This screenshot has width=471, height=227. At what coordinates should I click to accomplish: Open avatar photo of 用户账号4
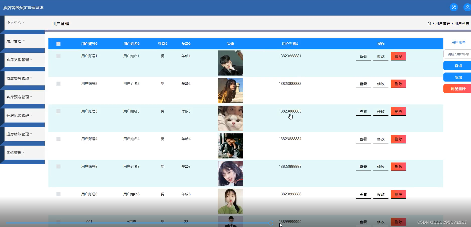230,146
